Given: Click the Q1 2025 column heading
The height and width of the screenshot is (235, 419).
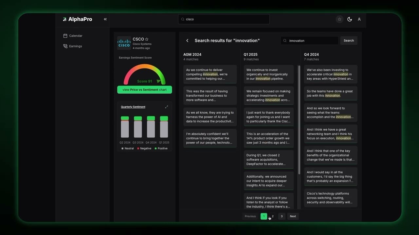Looking at the screenshot, I should 250,55.
